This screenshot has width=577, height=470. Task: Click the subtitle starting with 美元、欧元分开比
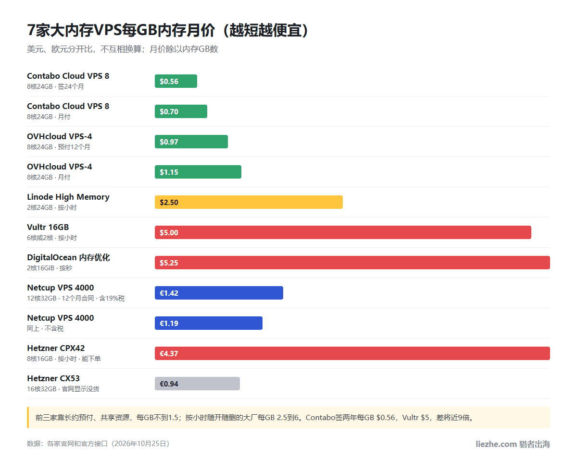(x=123, y=49)
